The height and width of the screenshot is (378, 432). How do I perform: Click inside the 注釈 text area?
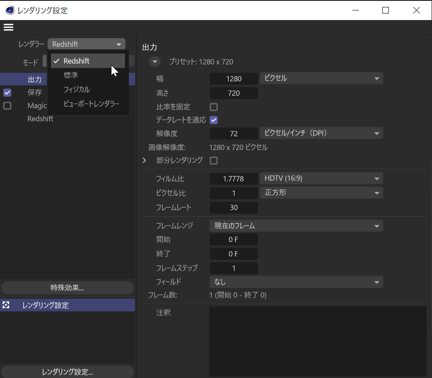317,341
